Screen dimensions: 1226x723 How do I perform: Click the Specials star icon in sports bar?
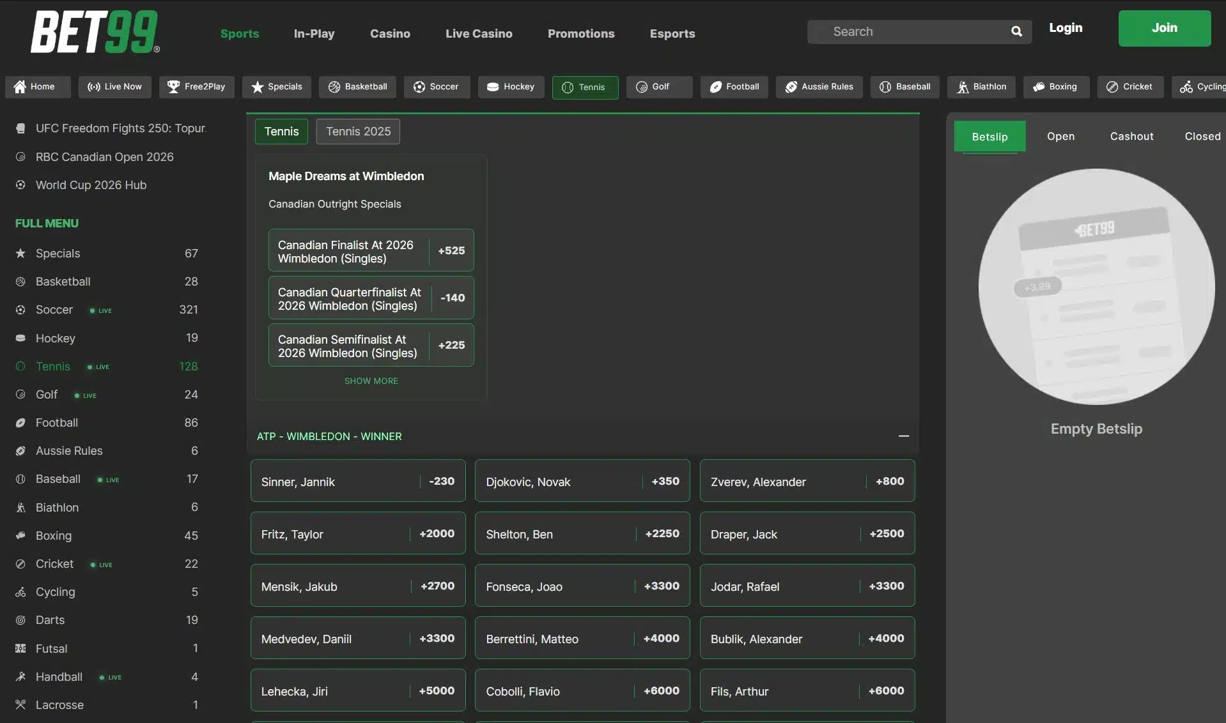[258, 87]
